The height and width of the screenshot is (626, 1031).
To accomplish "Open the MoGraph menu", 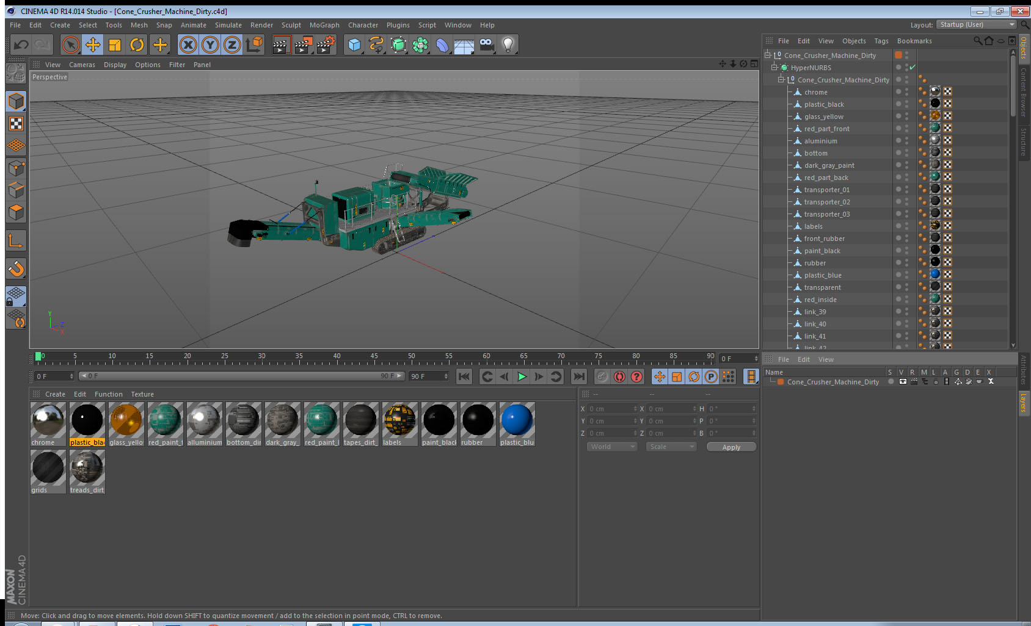I will point(324,25).
